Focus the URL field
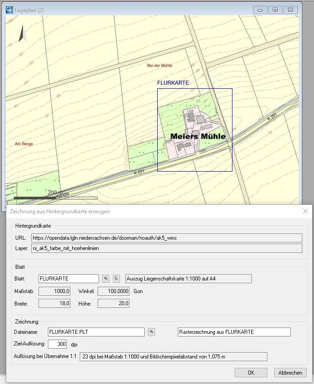This screenshot has height=384, width=314. coord(167,238)
